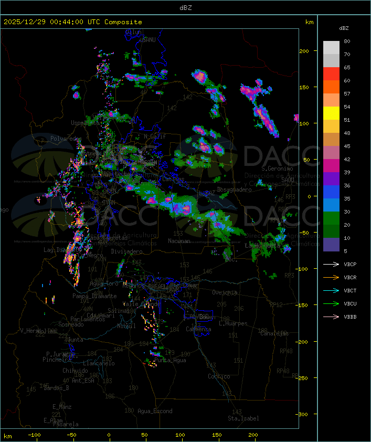This screenshot has width=371, height=442.
Task: Click the S.Geronimo map label
Action: point(277,169)
